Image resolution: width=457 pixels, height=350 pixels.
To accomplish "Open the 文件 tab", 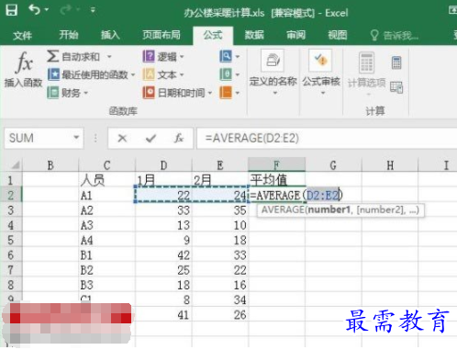I will 22,35.
